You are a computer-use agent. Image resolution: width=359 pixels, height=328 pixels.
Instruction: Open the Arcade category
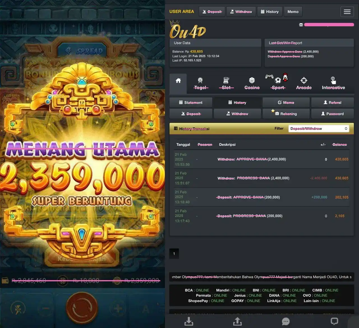tap(304, 83)
